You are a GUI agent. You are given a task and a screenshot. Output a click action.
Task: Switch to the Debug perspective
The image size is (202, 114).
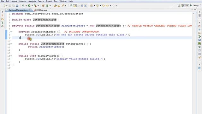(194, 6)
